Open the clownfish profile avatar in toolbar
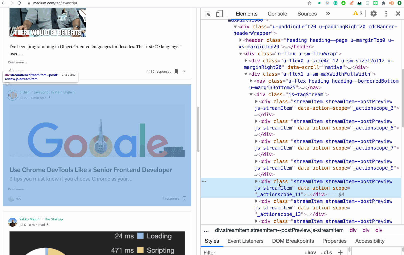Screen dimensions: 404x255 tap(391, 3)
